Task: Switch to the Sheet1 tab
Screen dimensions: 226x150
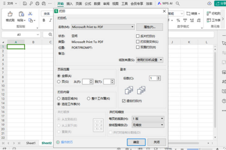Action: (x=31, y=143)
